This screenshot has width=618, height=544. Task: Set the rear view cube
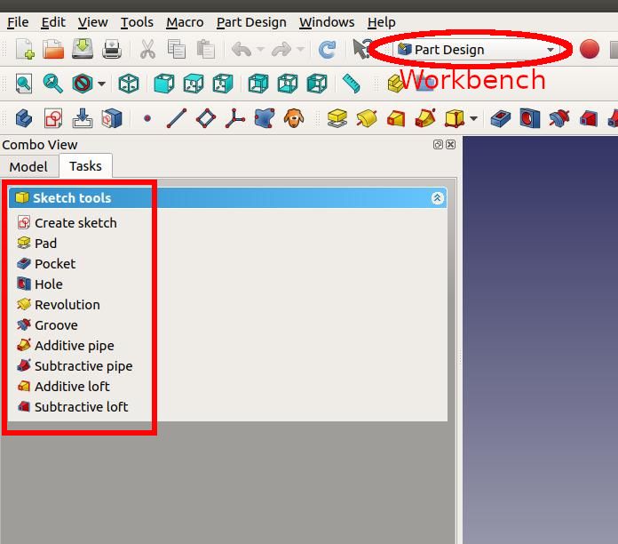tap(258, 84)
